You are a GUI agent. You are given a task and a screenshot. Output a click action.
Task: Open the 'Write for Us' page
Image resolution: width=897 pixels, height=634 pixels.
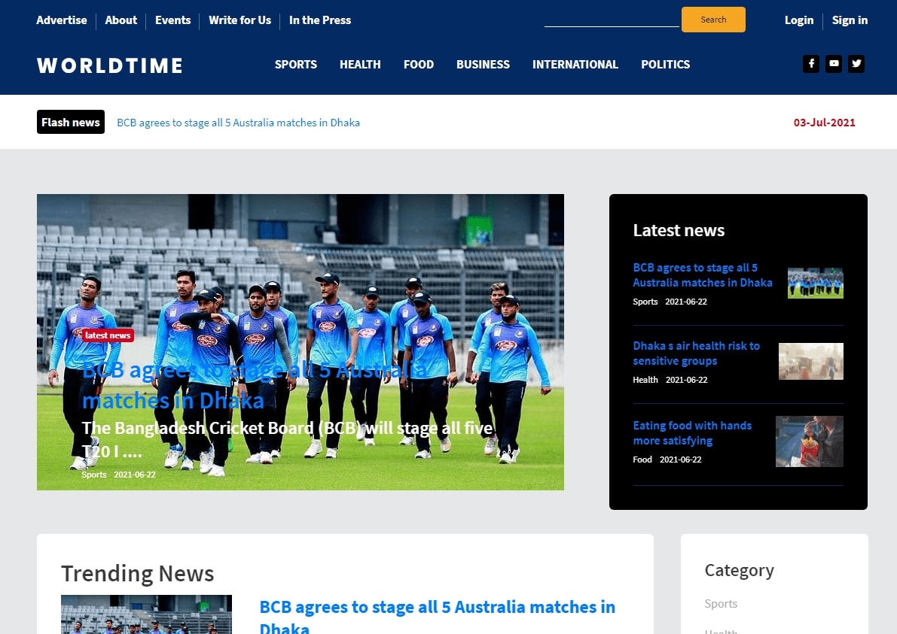pyautogui.click(x=240, y=20)
